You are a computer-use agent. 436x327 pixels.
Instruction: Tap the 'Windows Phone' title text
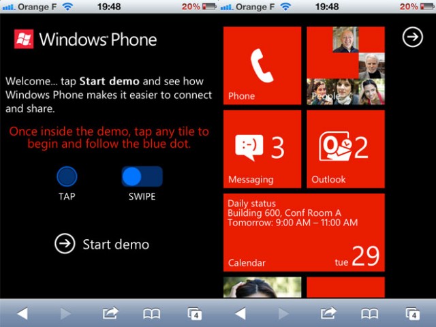(x=98, y=40)
